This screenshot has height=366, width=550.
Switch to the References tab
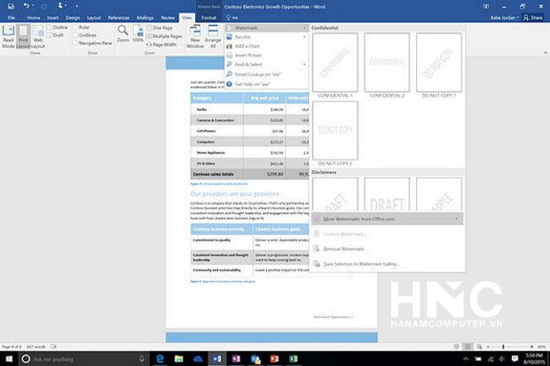[118, 17]
